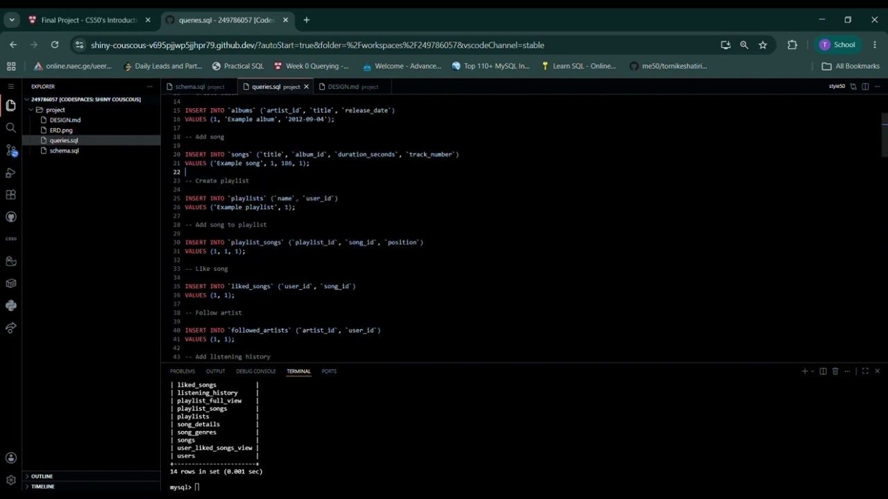This screenshot has width=888, height=499.
Task: Open the Manage gear icon
Action: coord(10,480)
